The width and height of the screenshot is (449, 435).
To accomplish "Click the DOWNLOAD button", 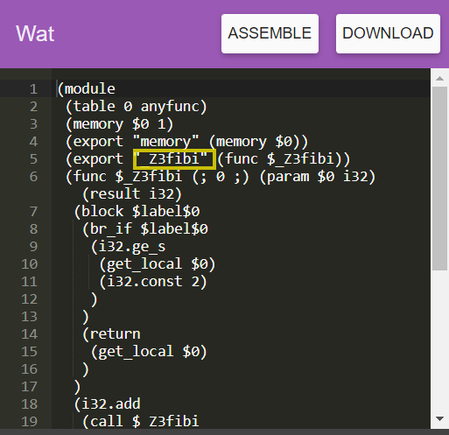I will pos(388,33).
